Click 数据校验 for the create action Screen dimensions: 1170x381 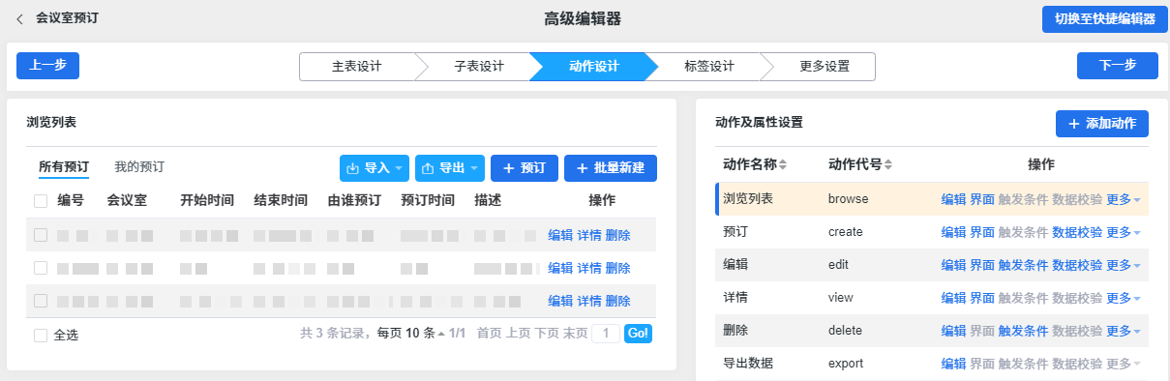coord(1077,232)
